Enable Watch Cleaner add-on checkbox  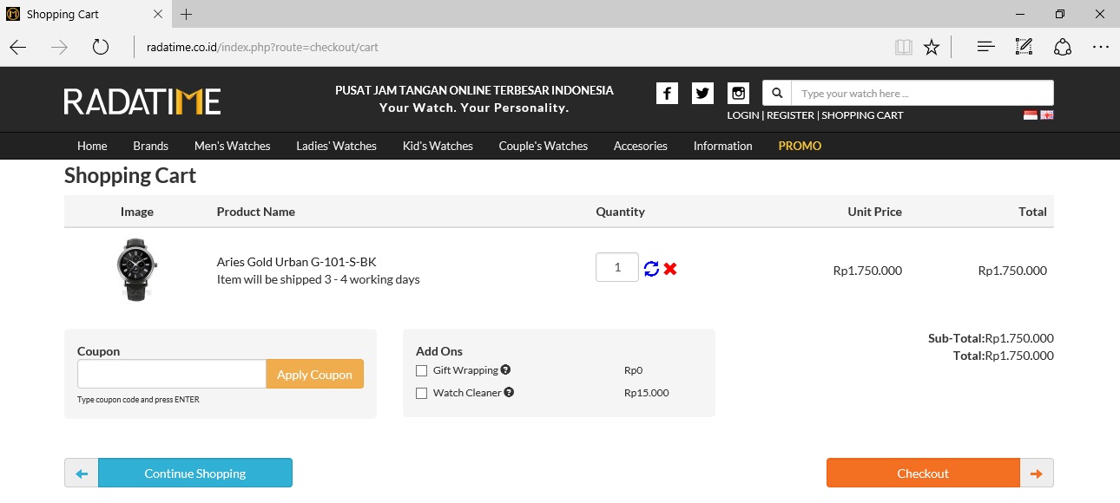tap(422, 393)
